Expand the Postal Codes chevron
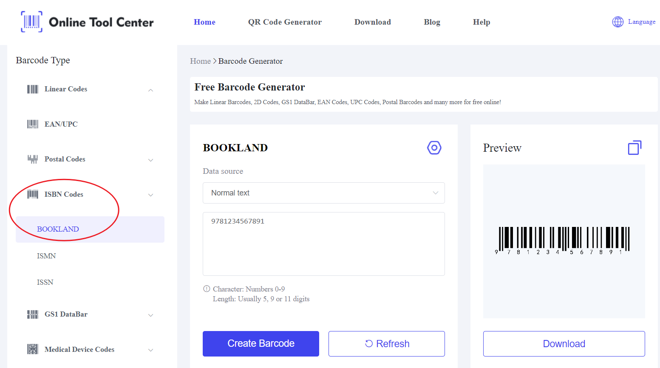This screenshot has width=660, height=368. point(150,160)
